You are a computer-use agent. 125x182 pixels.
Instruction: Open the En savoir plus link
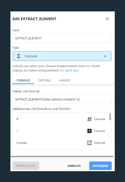pos(70,70)
